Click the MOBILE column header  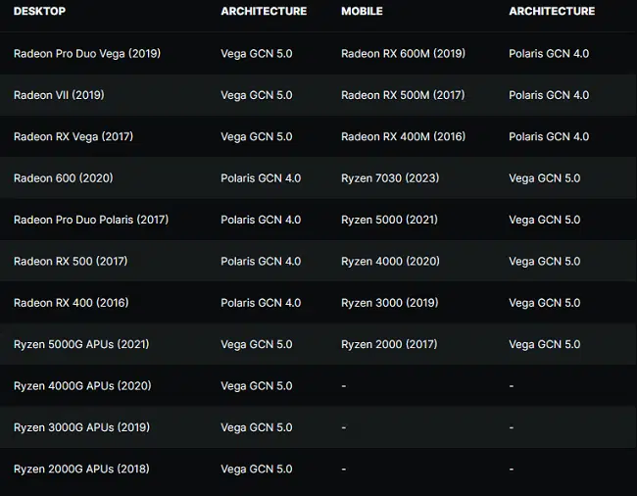pyautogui.click(x=362, y=11)
